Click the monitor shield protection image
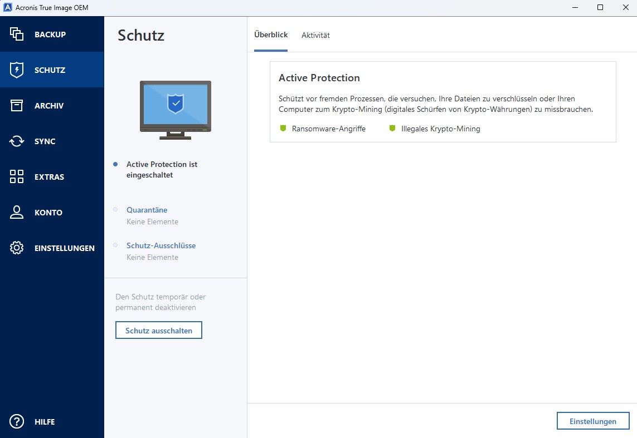The width and height of the screenshot is (637, 438). point(176,110)
